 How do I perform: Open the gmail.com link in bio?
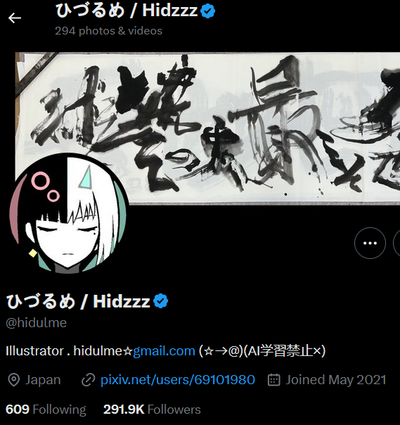tap(164, 350)
